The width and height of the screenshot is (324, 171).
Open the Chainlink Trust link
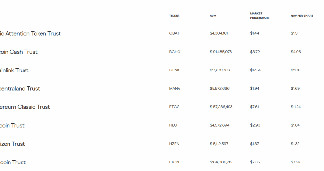(14, 70)
